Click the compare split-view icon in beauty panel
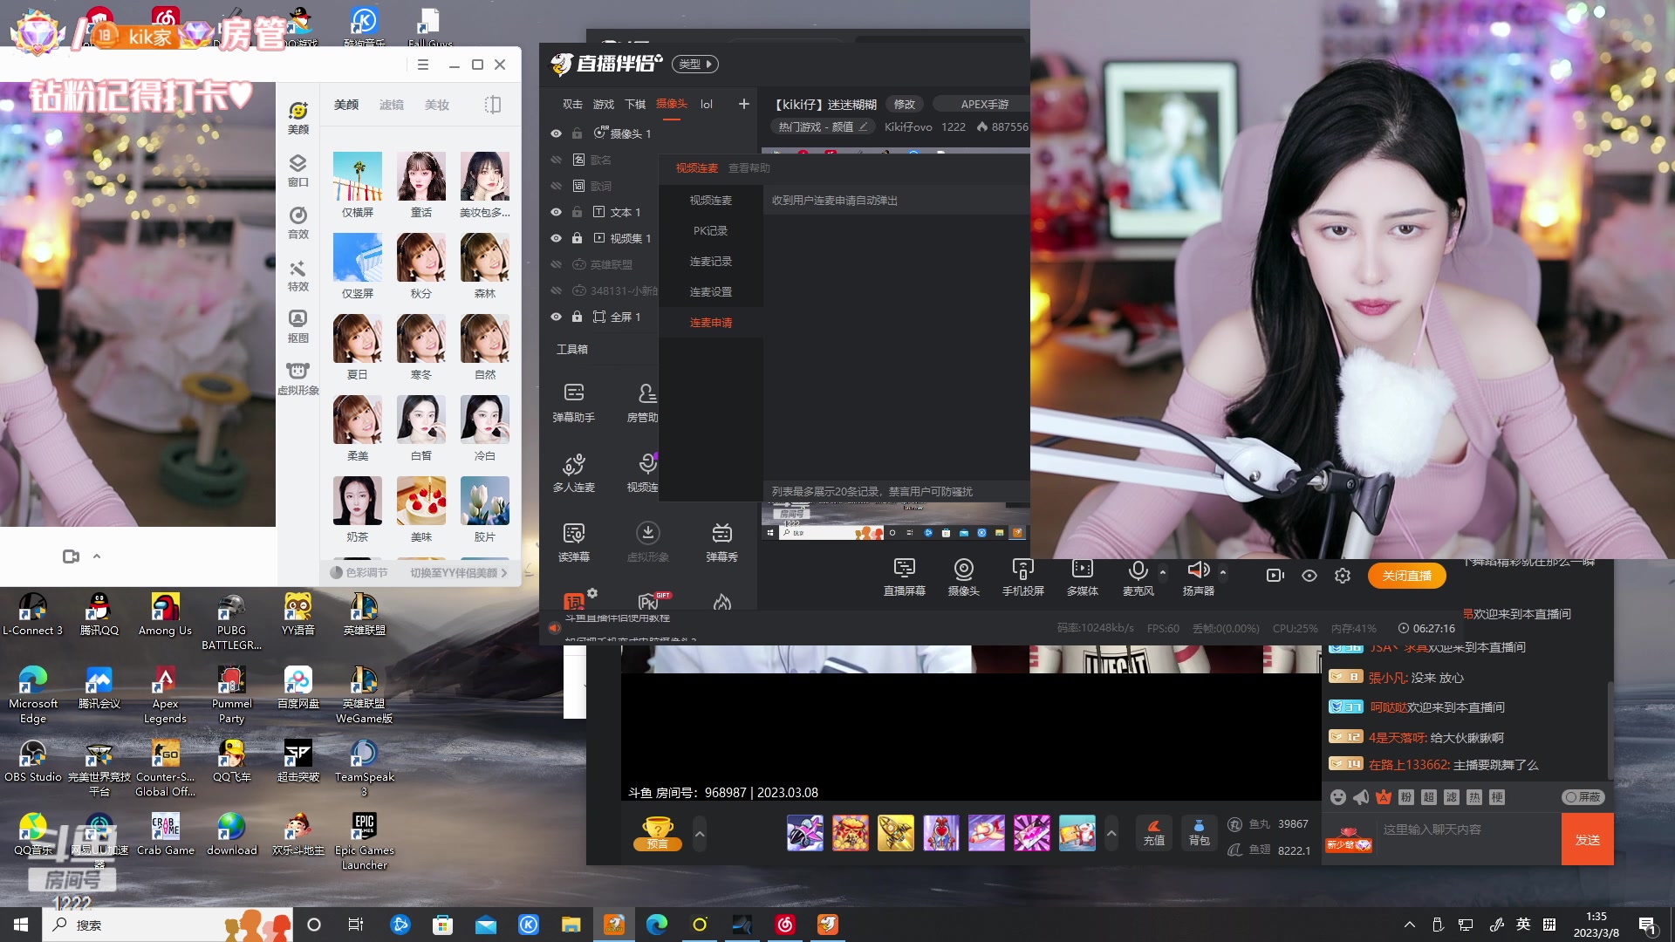This screenshot has height=942, width=1675. click(493, 105)
